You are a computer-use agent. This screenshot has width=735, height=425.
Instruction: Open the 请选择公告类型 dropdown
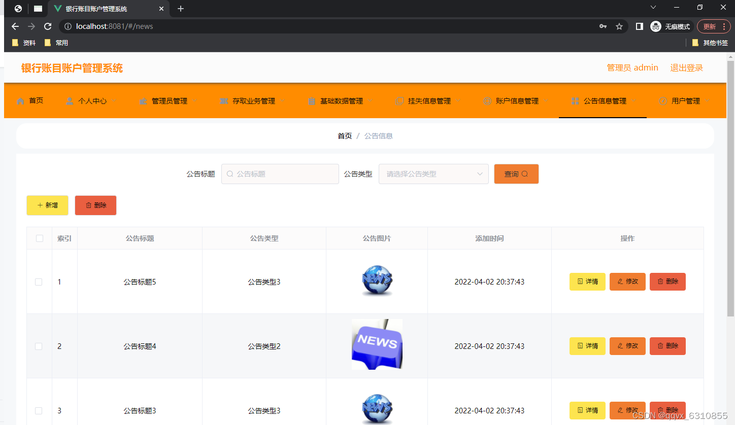[x=433, y=174]
